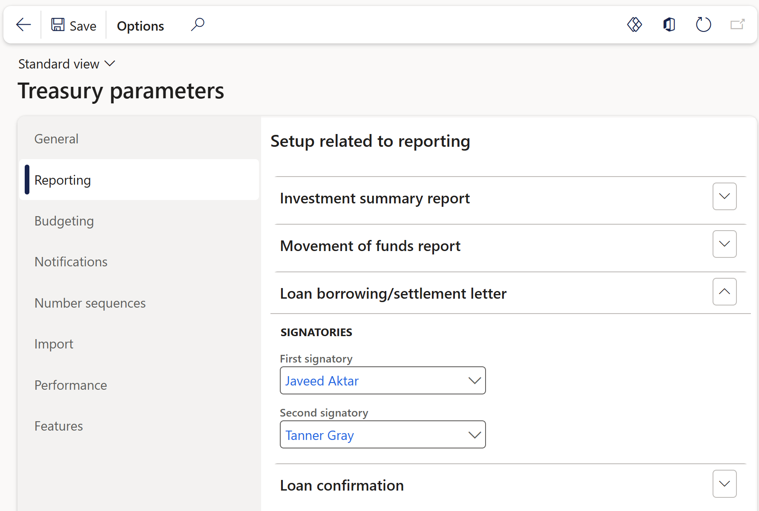This screenshot has width=759, height=511.
Task: Click Movement of funds report heading
Action: (x=370, y=246)
